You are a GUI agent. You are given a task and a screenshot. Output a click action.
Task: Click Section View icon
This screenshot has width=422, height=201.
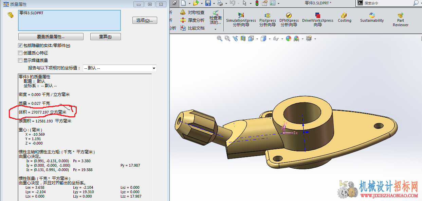(243, 39)
